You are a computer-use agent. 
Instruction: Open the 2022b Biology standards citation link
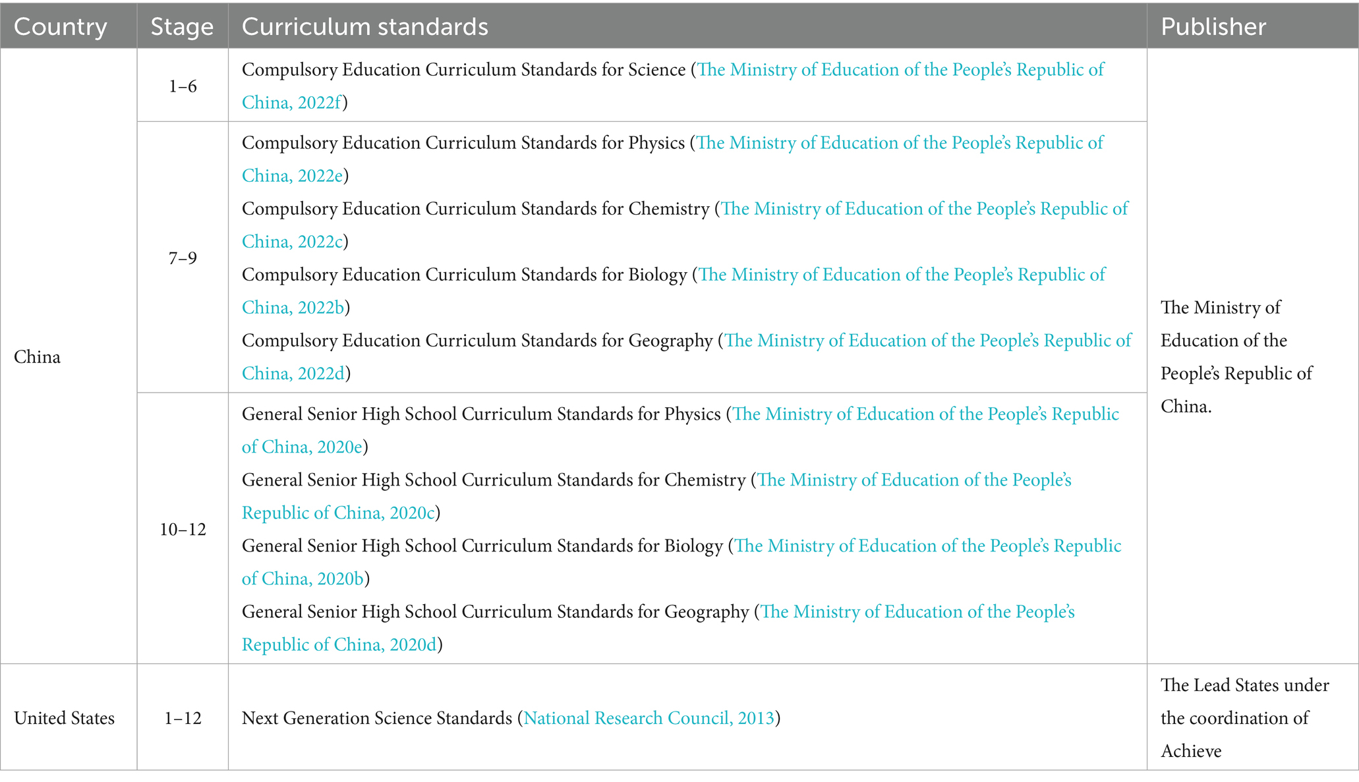click(x=901, y=275)
